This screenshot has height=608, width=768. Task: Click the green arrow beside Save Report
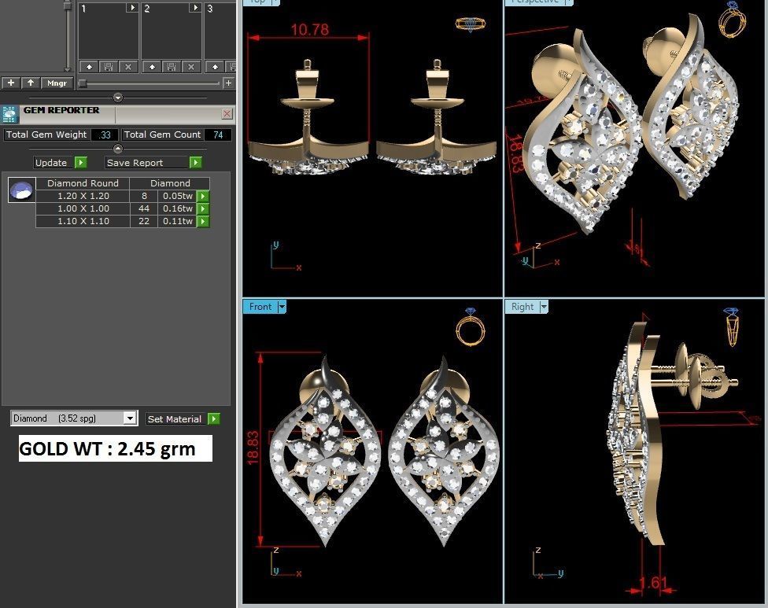click(195, 163)
